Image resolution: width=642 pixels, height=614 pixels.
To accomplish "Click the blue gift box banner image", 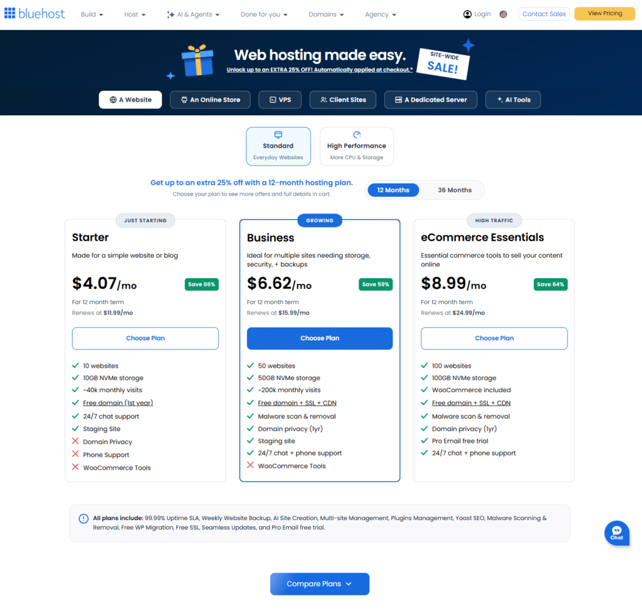I will pyautogui.click(x=198, y=61).
